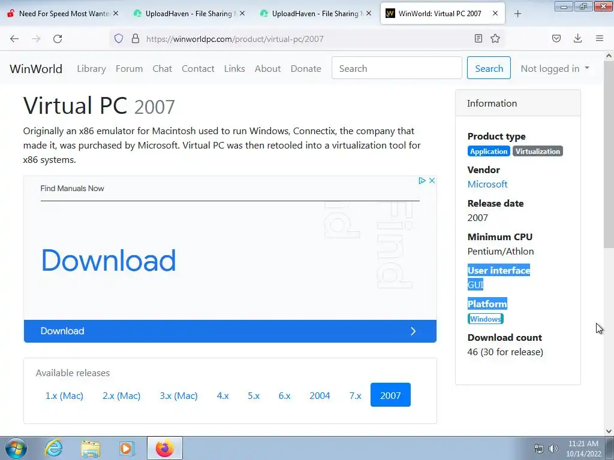Click the browser forward arrow
This screenshot has height=460, width=614.
click(x=36, y=39)
